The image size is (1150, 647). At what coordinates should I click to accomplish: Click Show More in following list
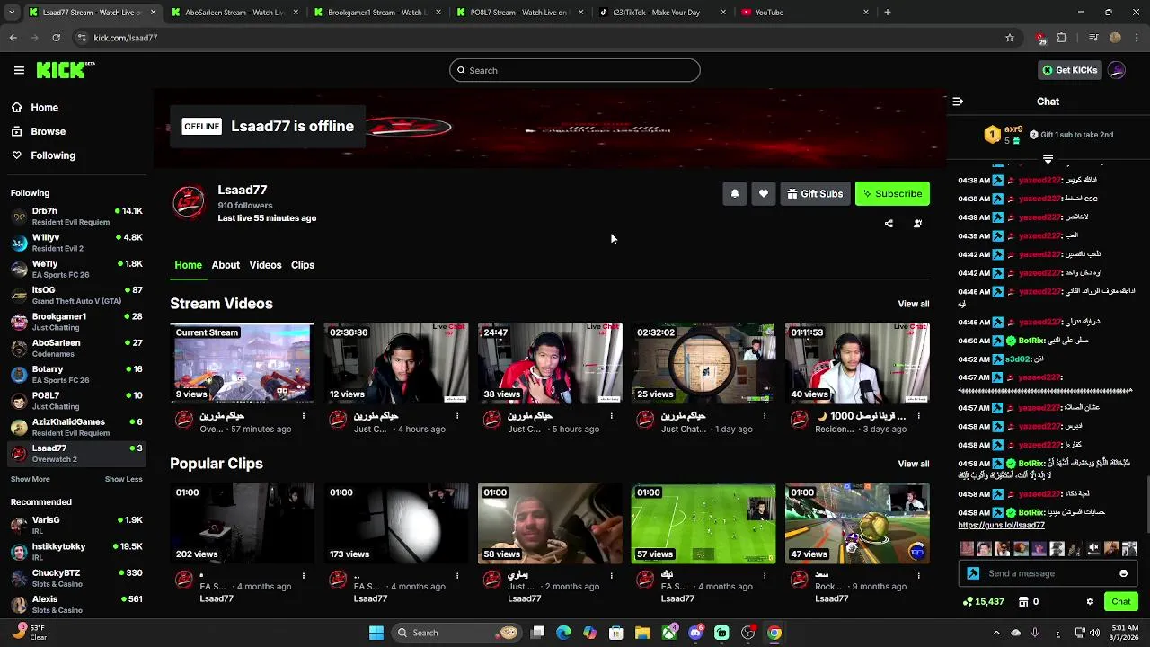[x=31, y=479]
